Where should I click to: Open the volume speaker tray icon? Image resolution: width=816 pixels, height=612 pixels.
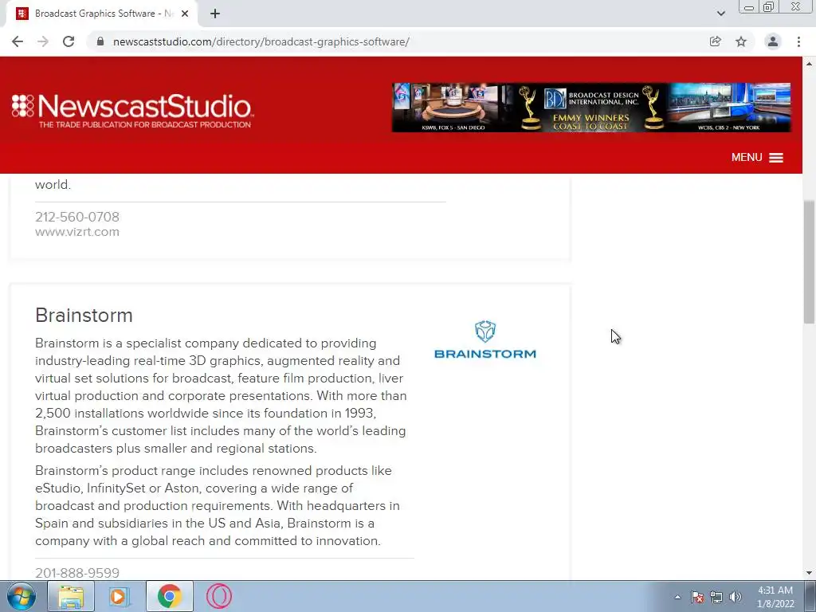coord(736,597)
